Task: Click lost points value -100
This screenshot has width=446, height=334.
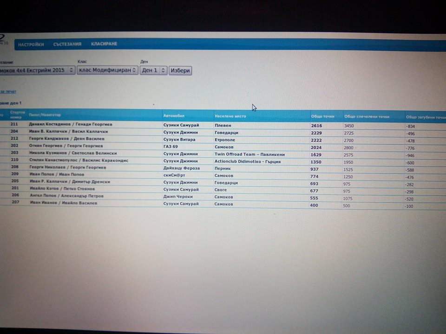Action: [409, 206]
